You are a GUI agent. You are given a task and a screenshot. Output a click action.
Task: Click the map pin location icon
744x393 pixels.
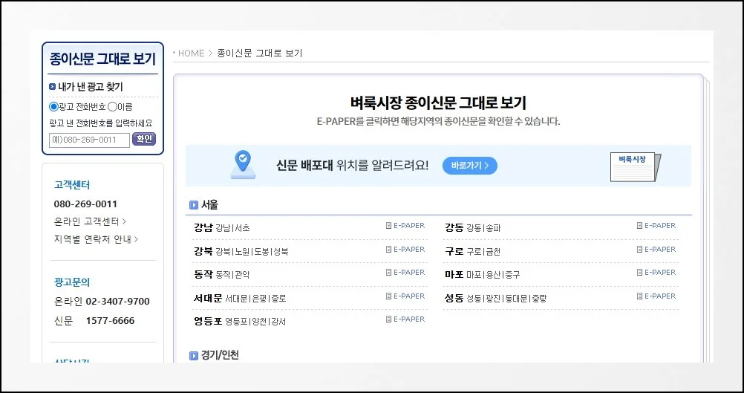[x=243, y=165]
